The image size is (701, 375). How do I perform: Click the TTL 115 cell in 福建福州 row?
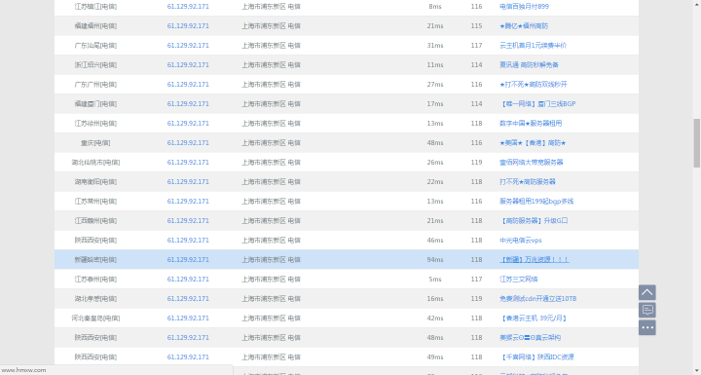[x=476, y=26]
